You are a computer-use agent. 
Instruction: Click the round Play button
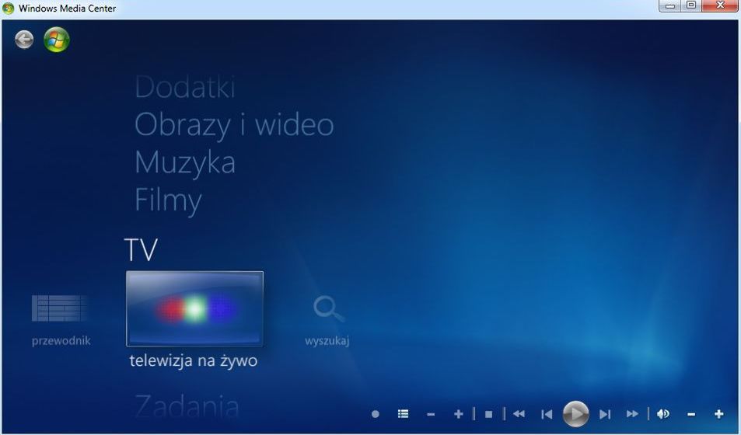575,414
